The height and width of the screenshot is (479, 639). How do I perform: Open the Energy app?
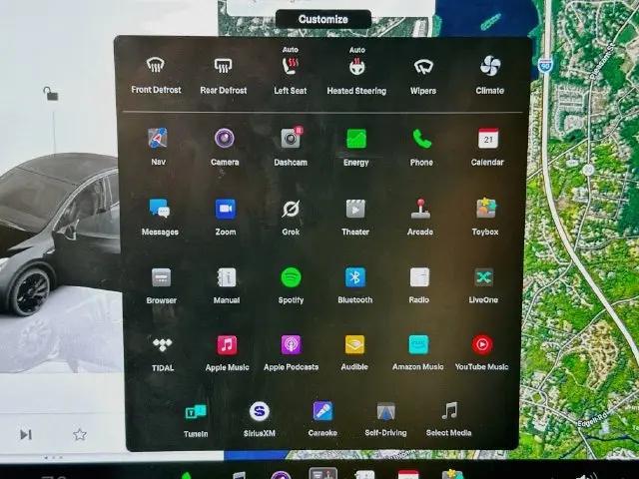(356, 147)
